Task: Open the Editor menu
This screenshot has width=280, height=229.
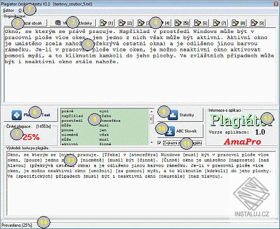Action: click(x=8, y=11)
